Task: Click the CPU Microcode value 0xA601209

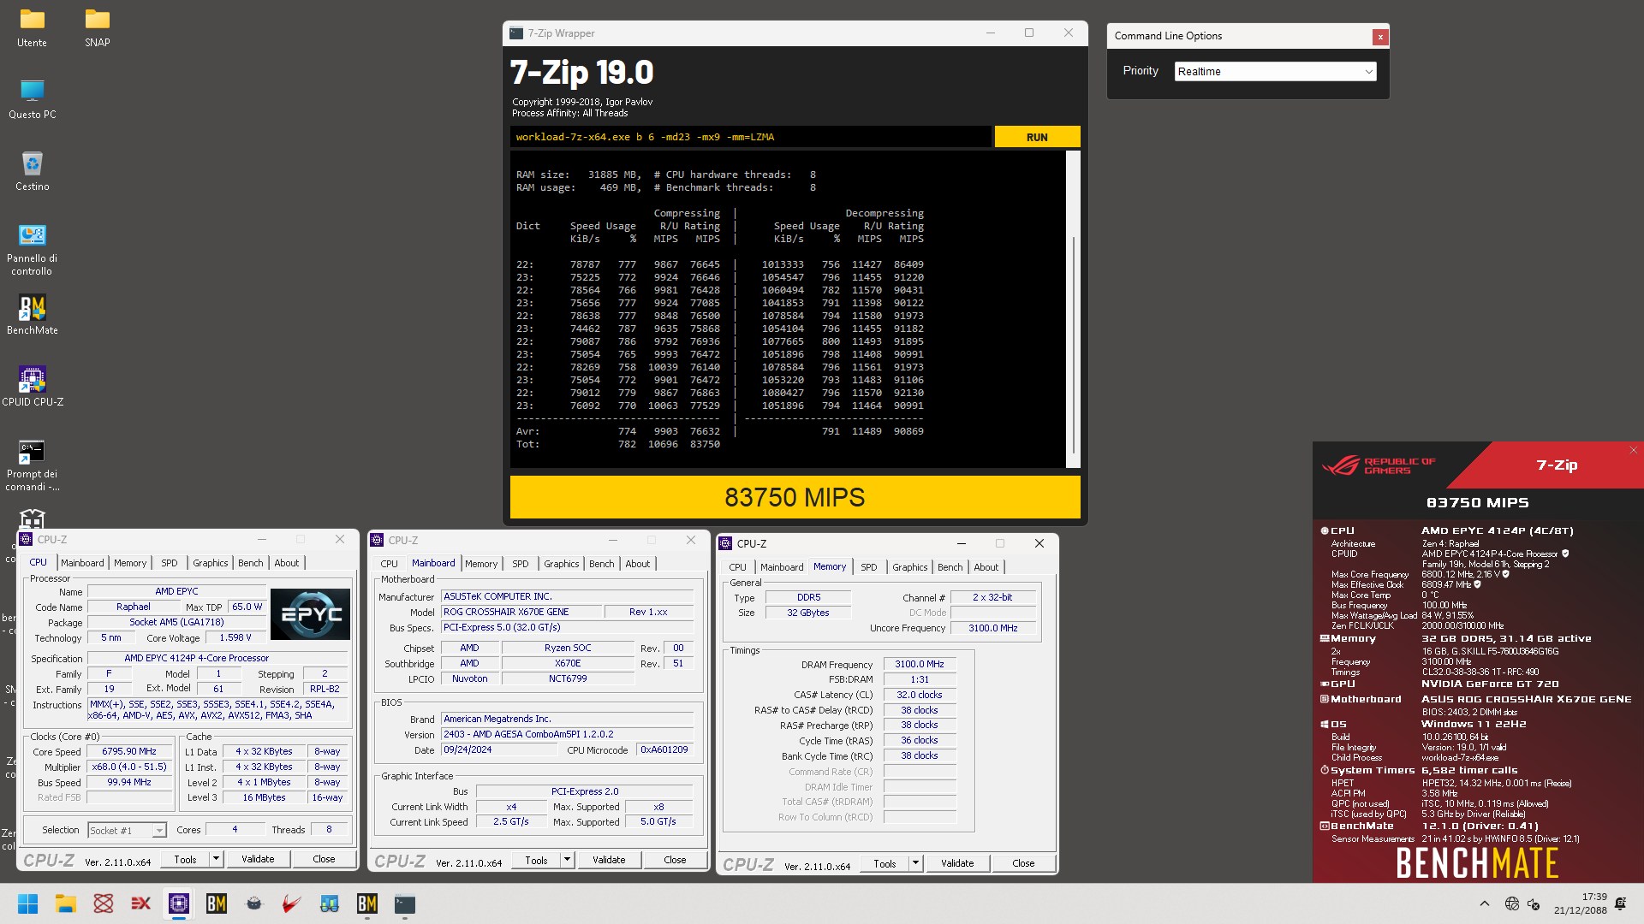Action: pos(664,750)
